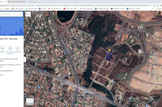Open the Stock Print bookmark
This screenshot has height=107, width=162.
coord(118,9)
